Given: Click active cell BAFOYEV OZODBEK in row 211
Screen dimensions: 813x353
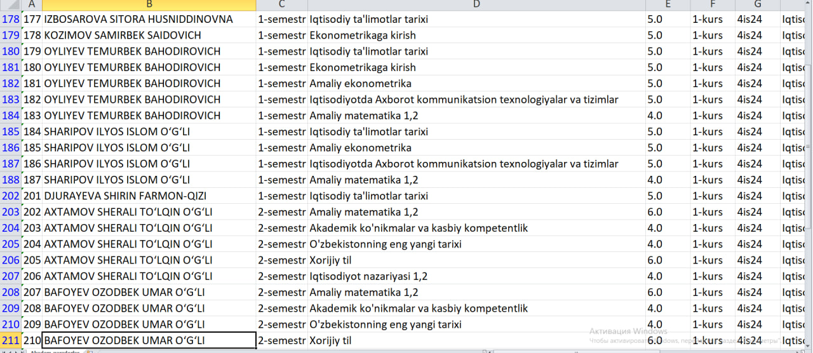Looking at the screenshot, I should click(149, 340).
